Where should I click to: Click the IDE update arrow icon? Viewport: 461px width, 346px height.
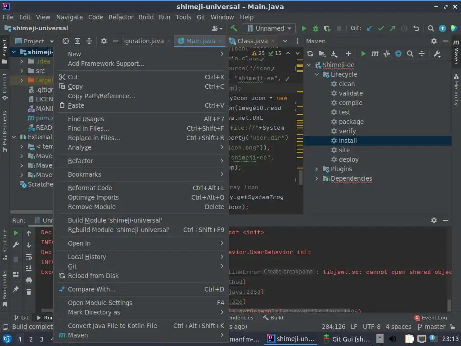pos(442,28)
